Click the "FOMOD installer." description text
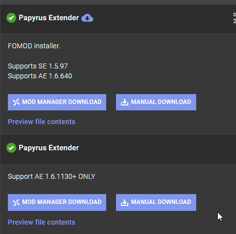This screenshot has width=236, height=234. coord(34,46)
